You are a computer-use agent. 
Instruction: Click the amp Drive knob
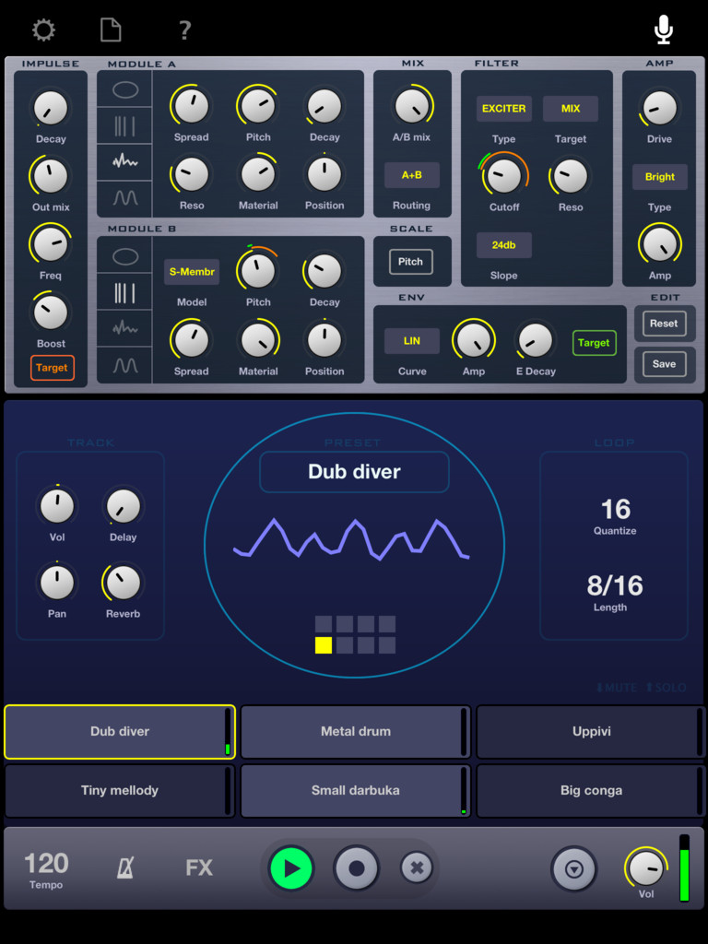[659, 109]
